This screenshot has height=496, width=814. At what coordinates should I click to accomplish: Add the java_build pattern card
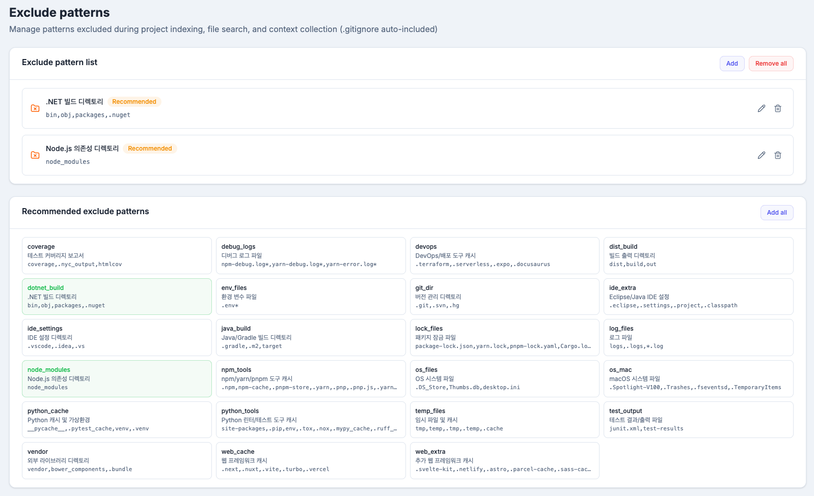pos(311,337)
